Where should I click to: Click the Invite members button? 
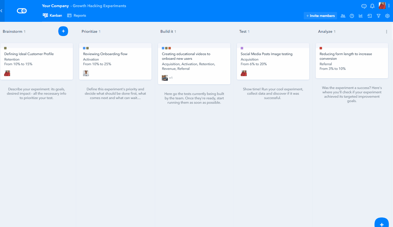(x=320, y=16)
